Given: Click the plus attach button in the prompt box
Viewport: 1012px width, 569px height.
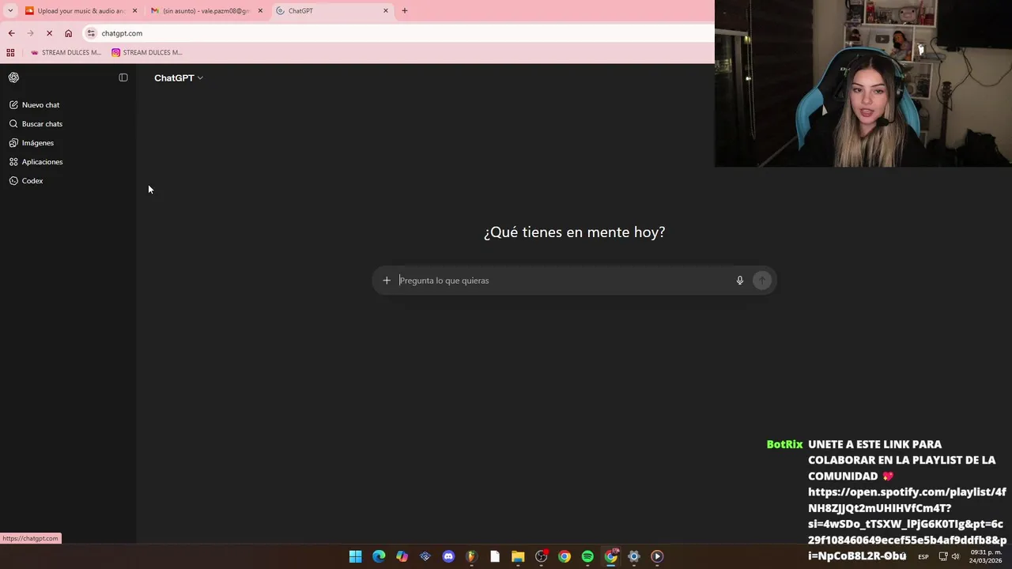Looking at the screenshot, I should coord(387,281).
